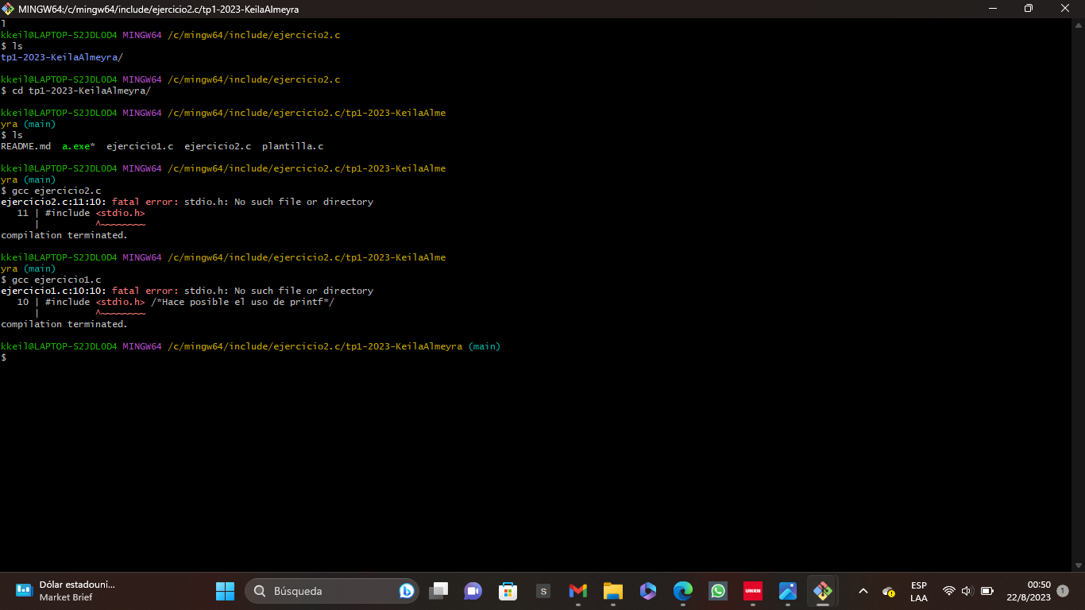This screenshot has height=610, width=1085.
Task: Open WhatsApp from the taskbar
Action: (x=717, y=591)
